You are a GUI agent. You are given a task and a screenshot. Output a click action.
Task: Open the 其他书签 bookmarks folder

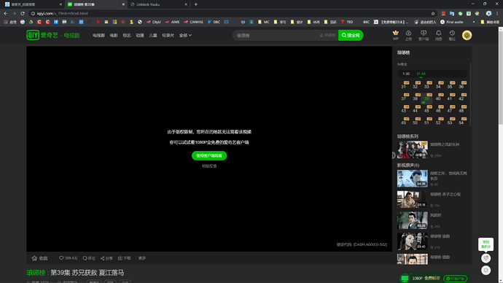[490, 22]
